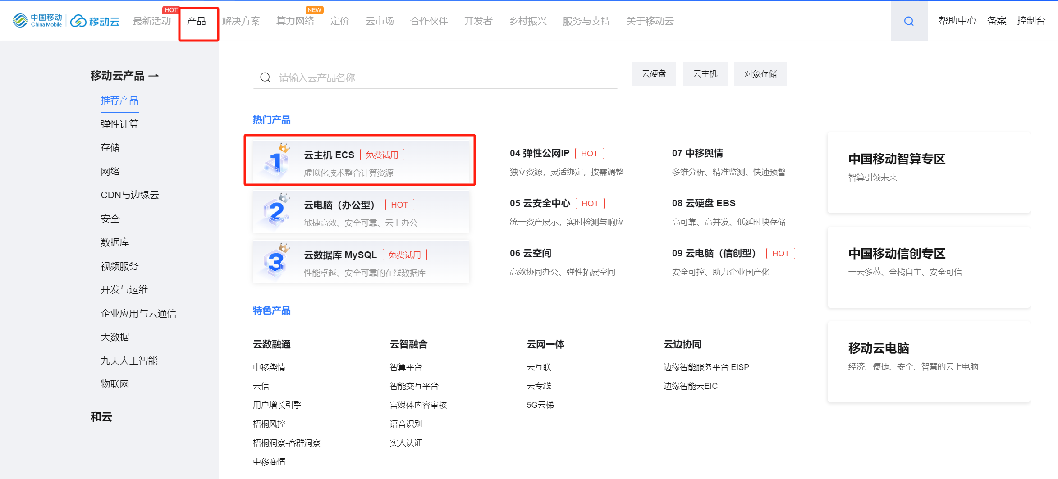Open the 控制台 link
The height and width of the screenshot is (479, 1058).
coord(1031,21)
